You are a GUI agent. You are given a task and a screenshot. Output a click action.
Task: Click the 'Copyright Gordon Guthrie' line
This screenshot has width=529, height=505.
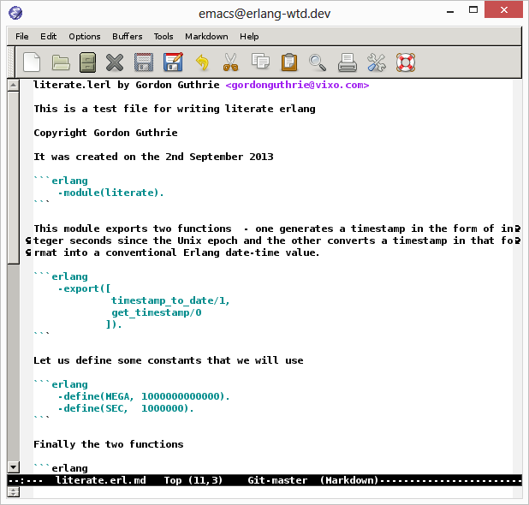coord(105,133)
